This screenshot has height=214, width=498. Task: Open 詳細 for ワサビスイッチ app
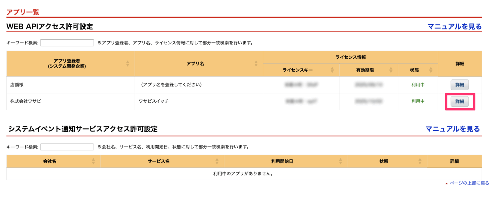[x=459, y=102]
